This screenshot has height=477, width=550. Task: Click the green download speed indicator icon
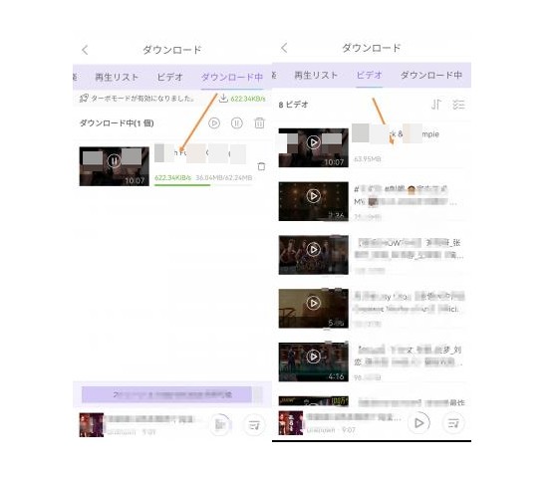coord(223,99)
